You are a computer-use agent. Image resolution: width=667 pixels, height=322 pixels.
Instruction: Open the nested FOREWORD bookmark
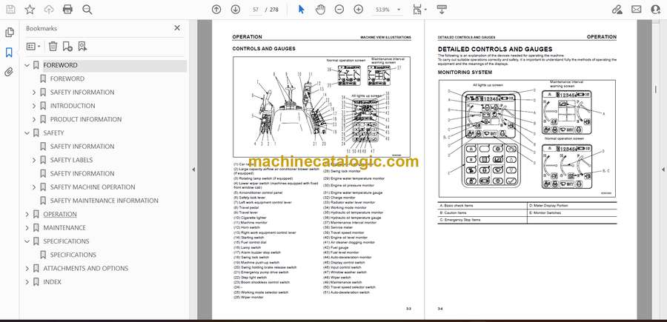[x=67, y=79]
